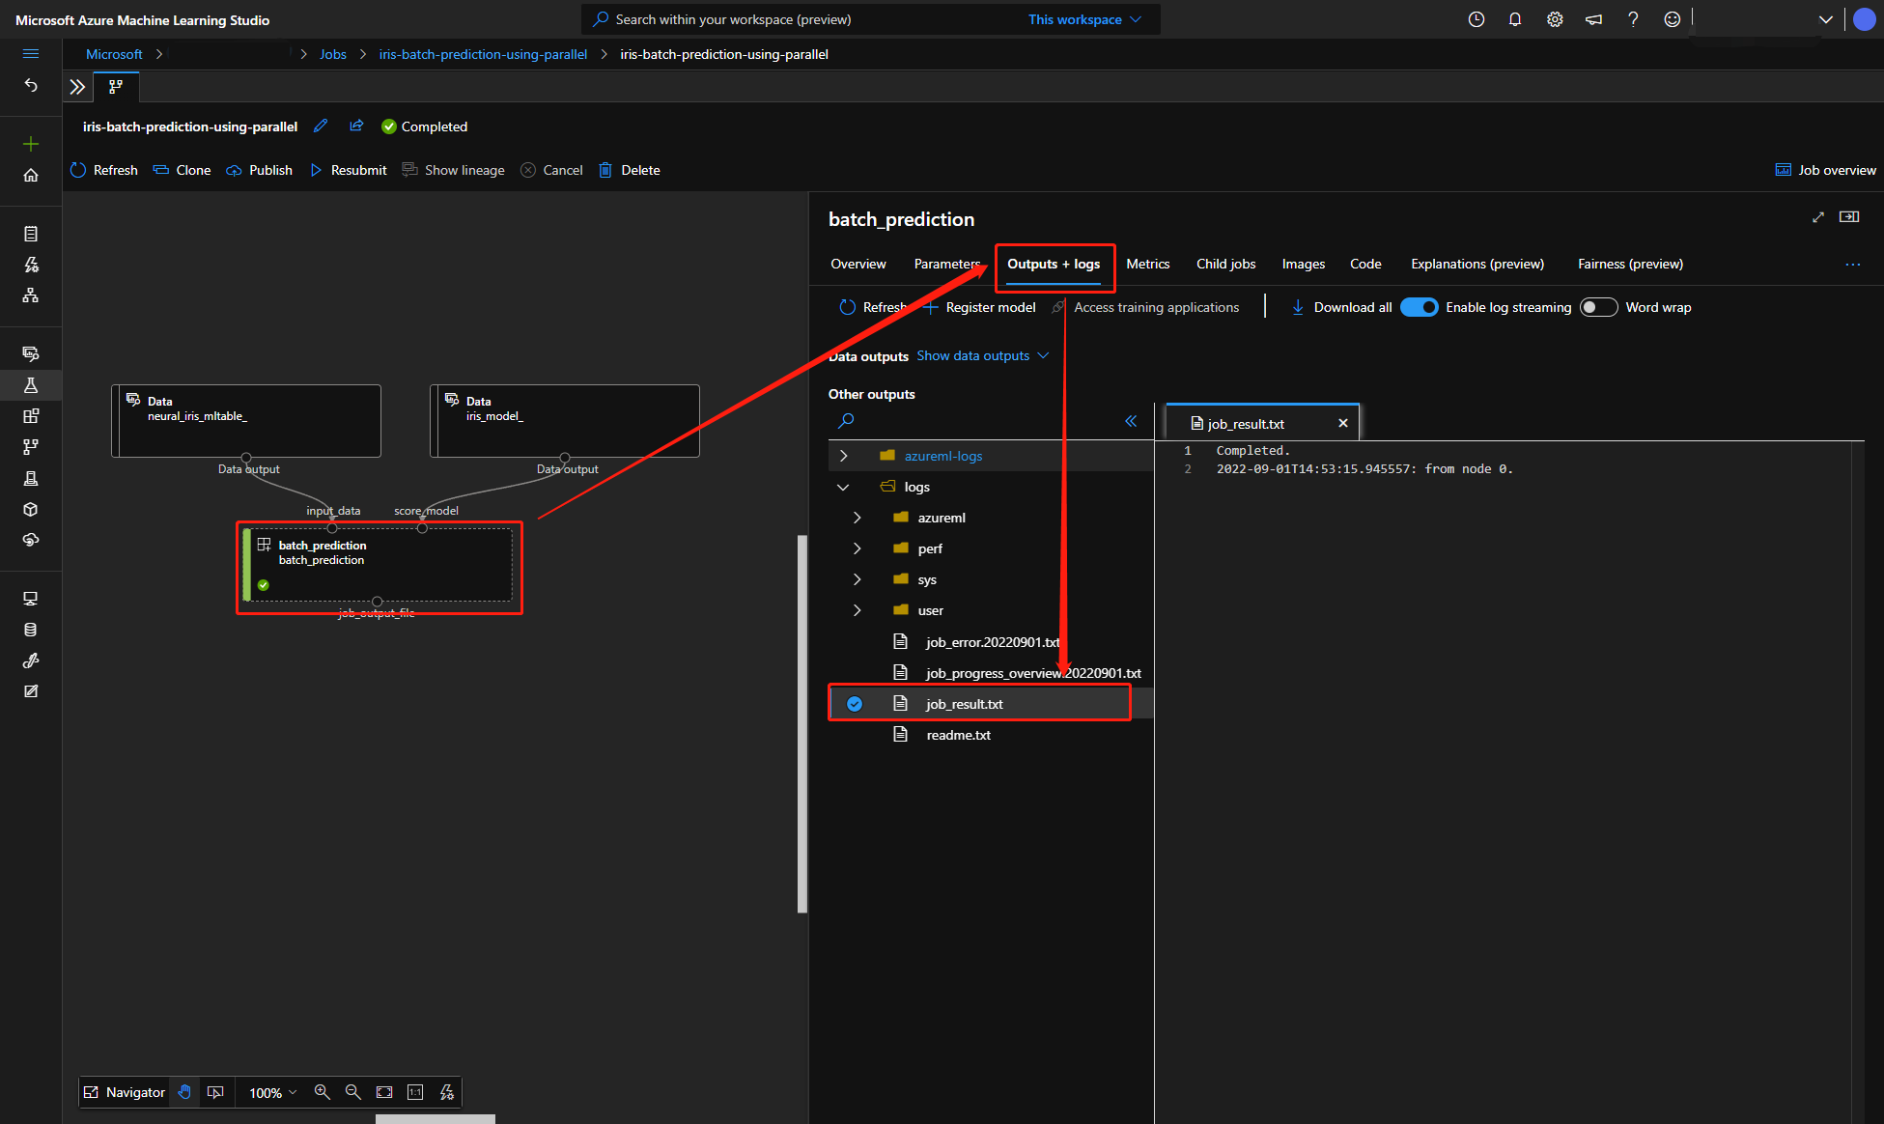This screenshot has height=1124, width=1884.
Task: Click the recent history clock icon
Action: pyautogui.click(x=1476, y=19)
